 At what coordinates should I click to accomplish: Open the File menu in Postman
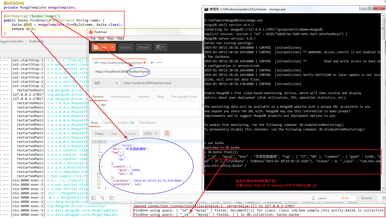pyautogui.click(x=93, y=39)
